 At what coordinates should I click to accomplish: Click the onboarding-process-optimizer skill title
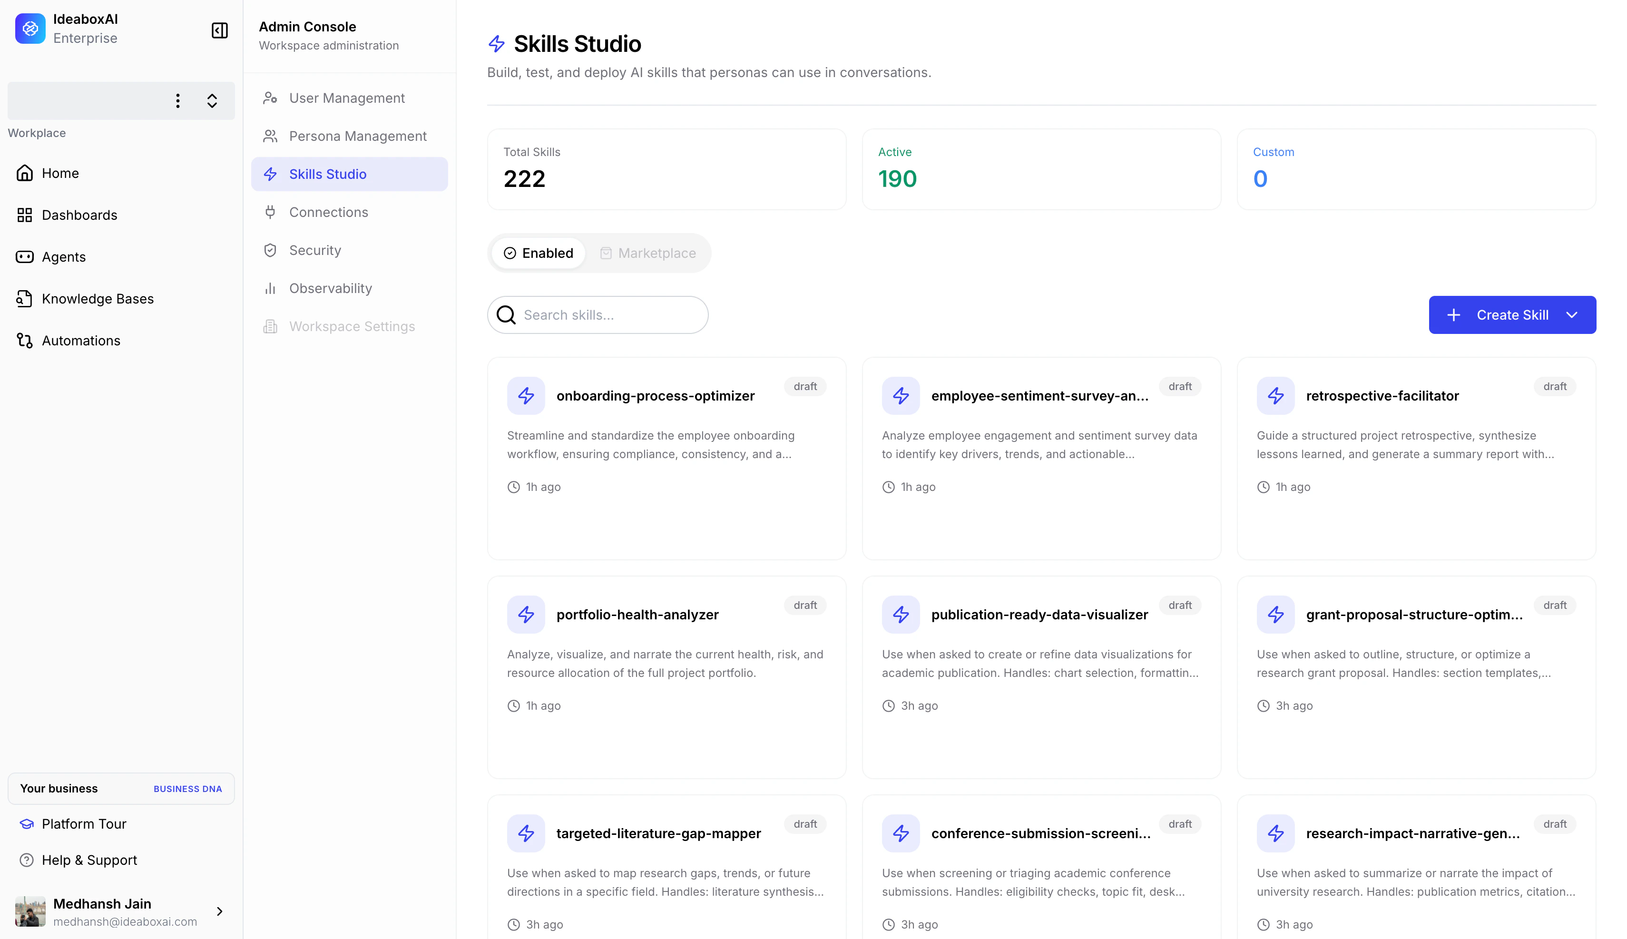(x=655, y=395)
